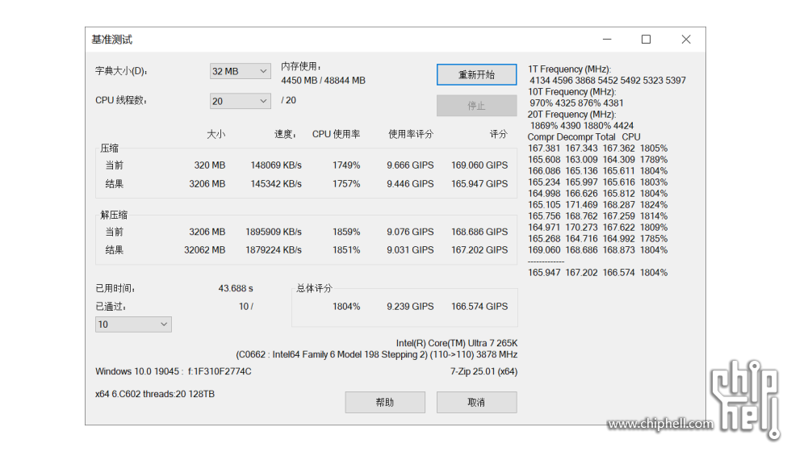This screenshot has width=791, height=452.
Task: Maximize the benchmark window
Action: click(x=646, y=40)
